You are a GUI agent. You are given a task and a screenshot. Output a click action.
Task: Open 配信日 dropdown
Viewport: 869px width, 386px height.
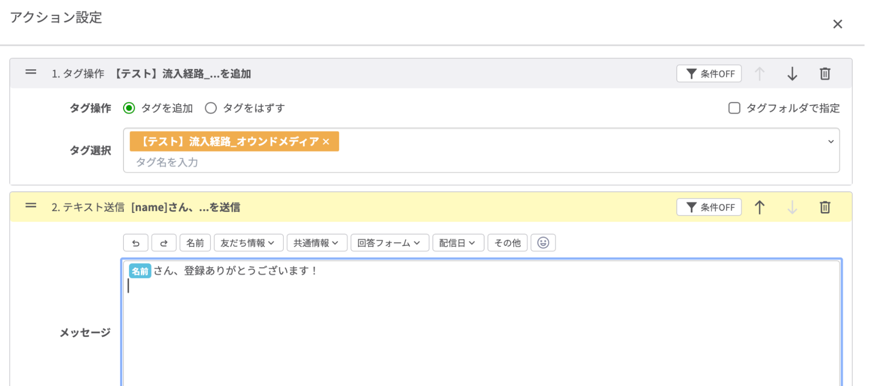[458, 243]
